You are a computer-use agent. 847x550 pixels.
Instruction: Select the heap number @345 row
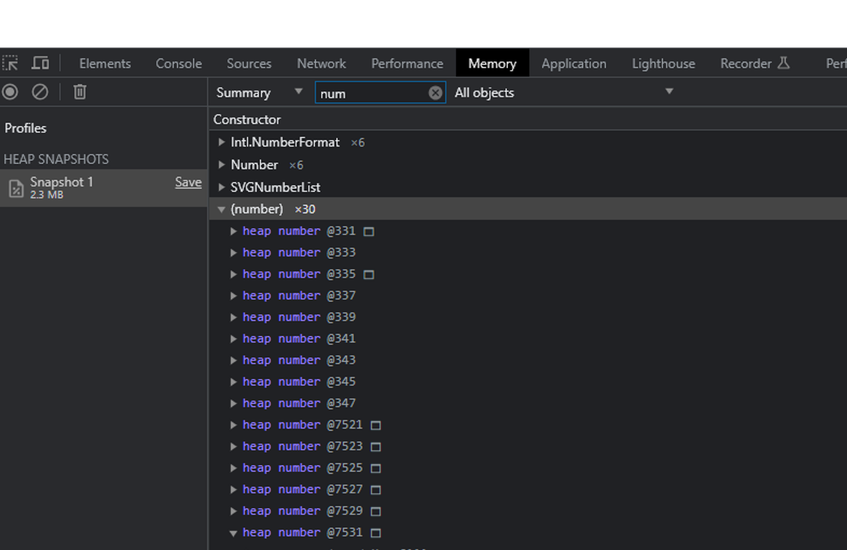528,382
